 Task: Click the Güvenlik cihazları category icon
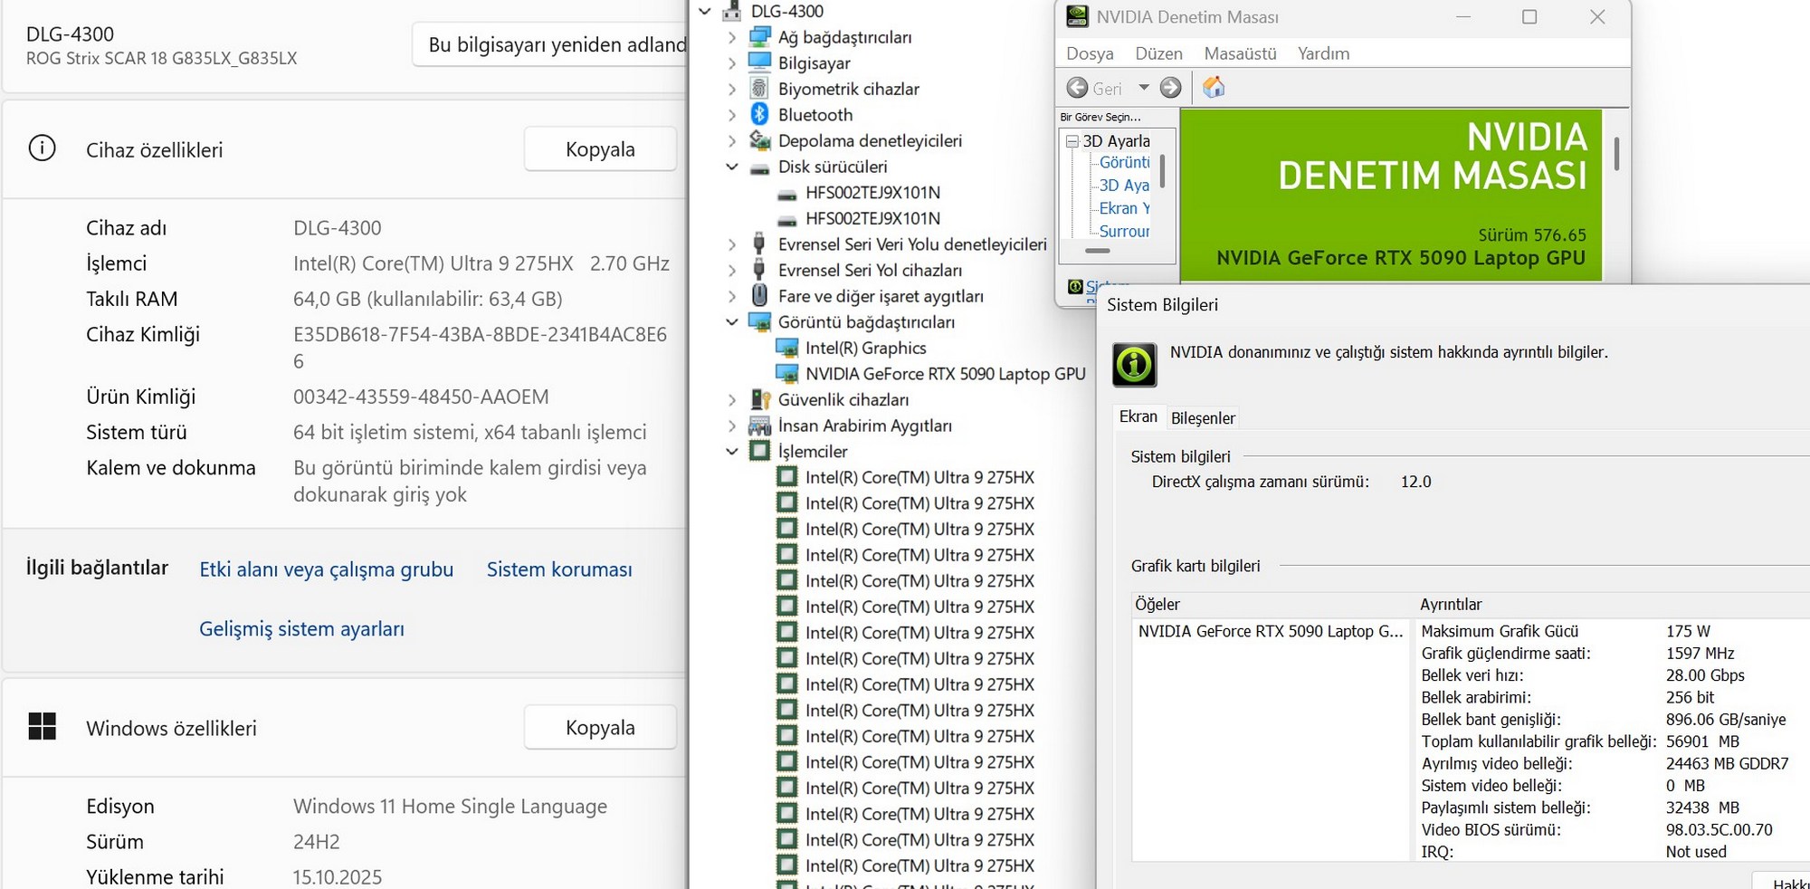(760, 400)
